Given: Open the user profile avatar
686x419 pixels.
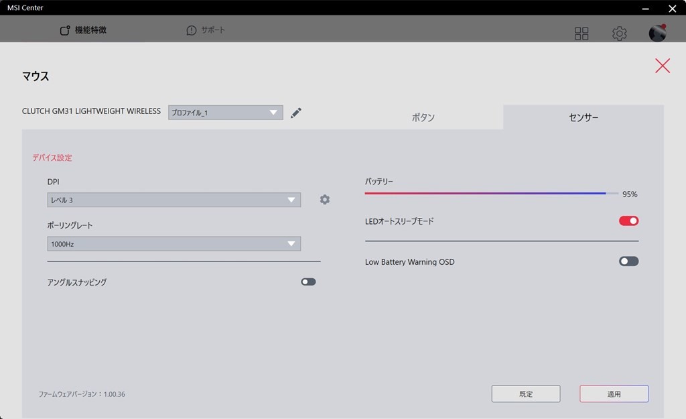Looking at the screenshot, I should click(x=657, y=33).
